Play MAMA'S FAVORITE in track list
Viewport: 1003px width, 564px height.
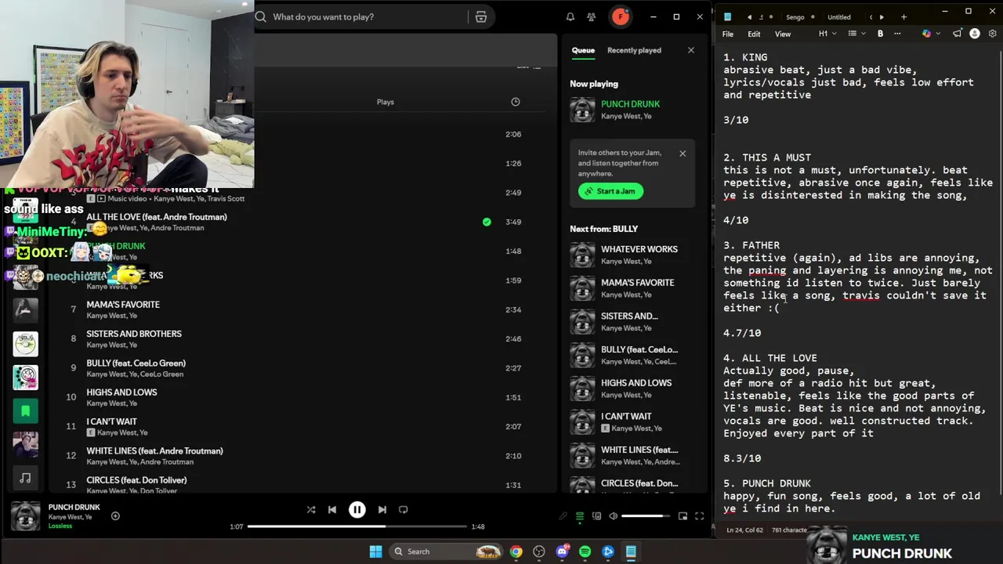click(123, 305)
